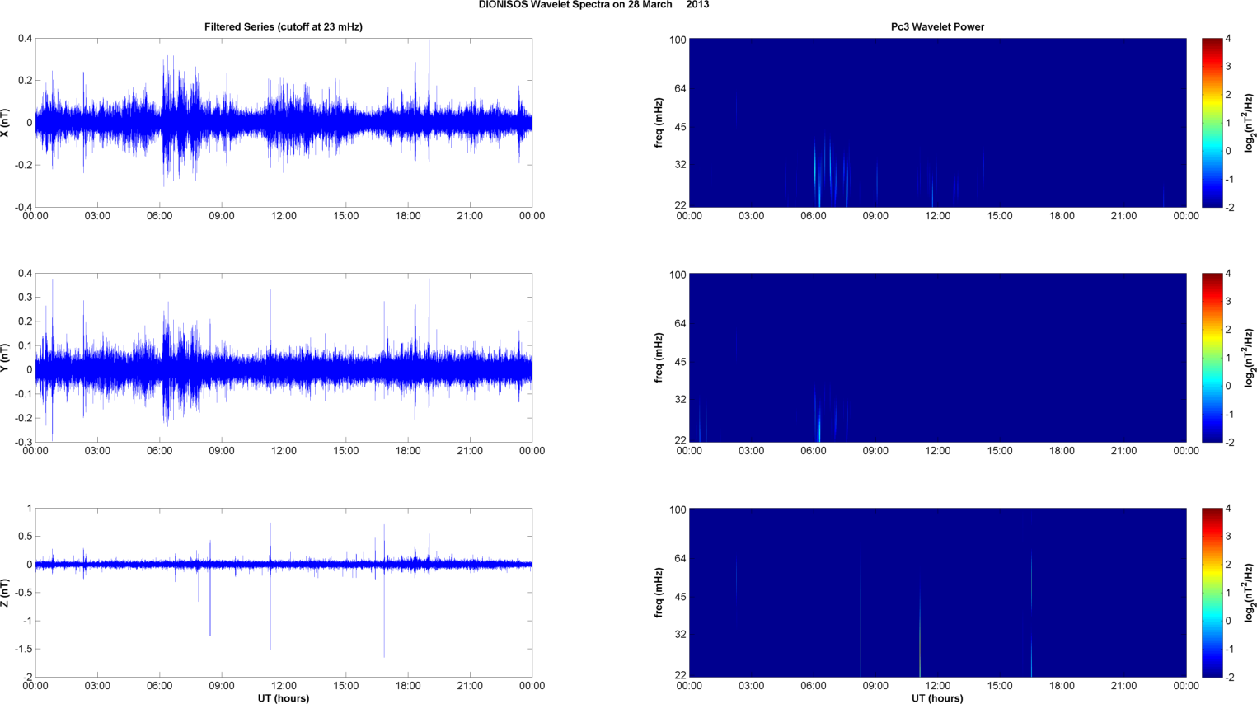Click the bottom wavelet spectrogram panel
Screen dimensions: 1257x704
[937, 593]
